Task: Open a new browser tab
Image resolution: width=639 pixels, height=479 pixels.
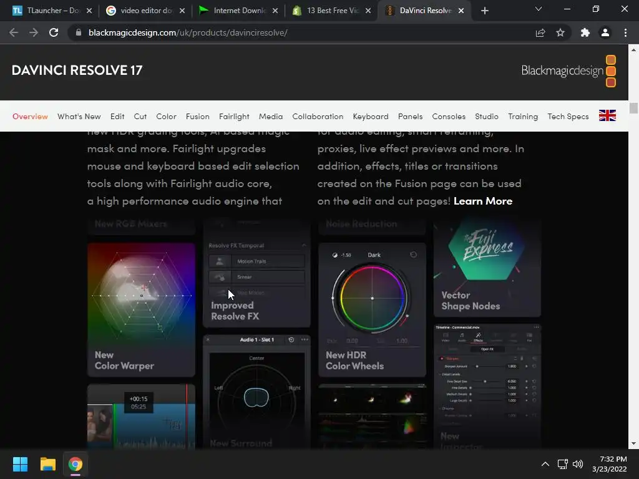Action: (x=484, y=11)
